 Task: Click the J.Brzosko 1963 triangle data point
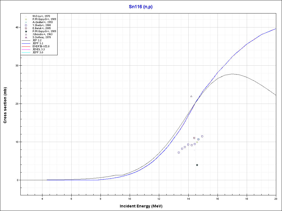pos(191,96)
